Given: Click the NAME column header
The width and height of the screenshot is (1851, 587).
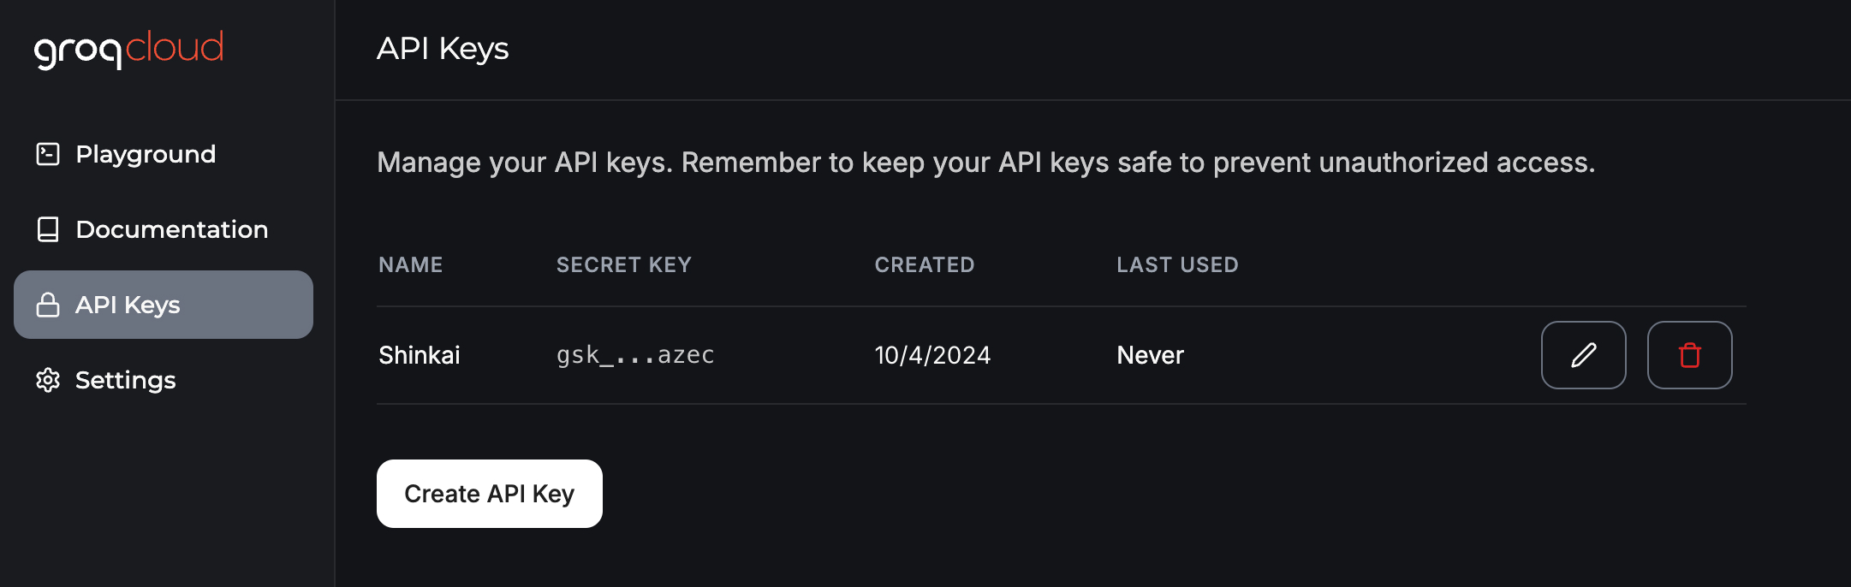Looking at the screenshot, I should point(411,264).
